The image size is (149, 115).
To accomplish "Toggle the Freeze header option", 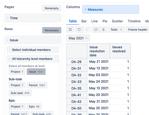I will (x=138, y=30).
